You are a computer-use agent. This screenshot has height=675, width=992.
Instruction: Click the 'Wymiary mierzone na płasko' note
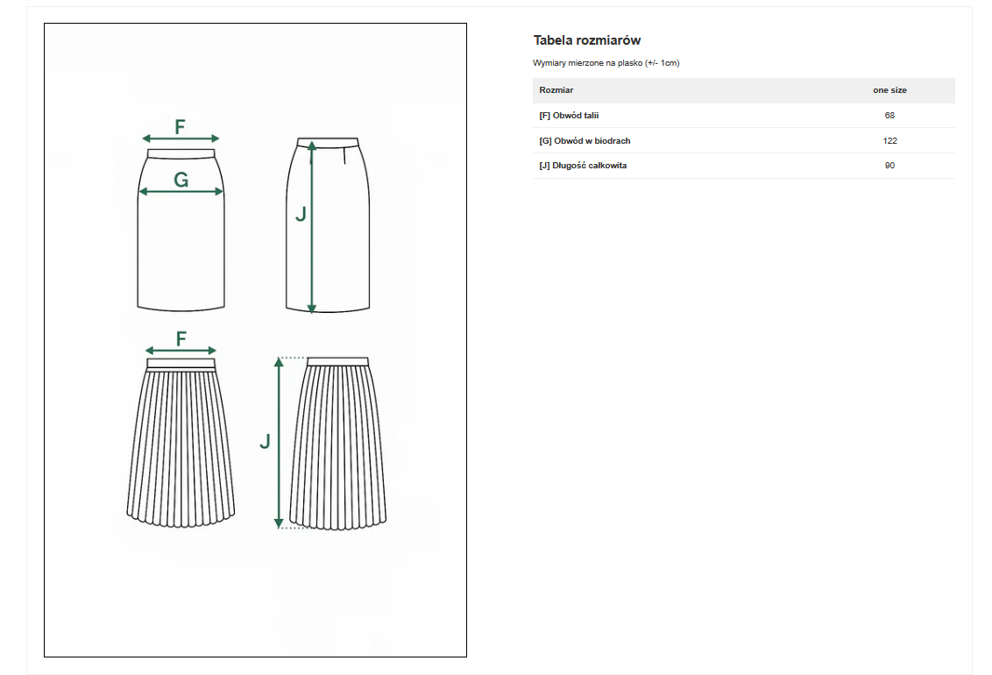606,63
